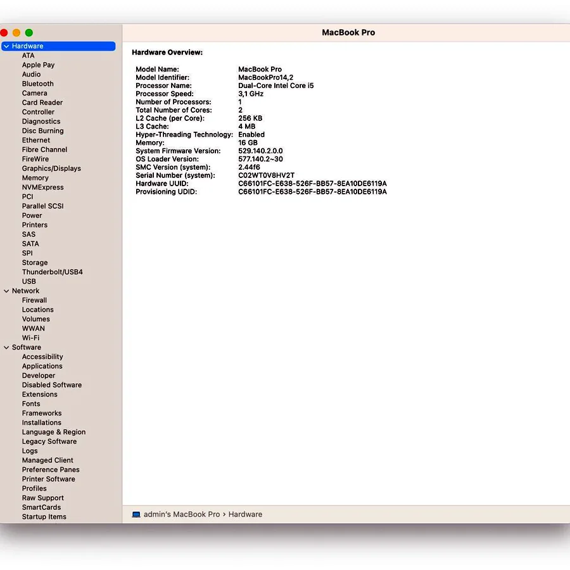Viewport: 570px width, 570px height.
Task: Select Locations under Network
Action: pyautogui.click(x=38, y=310)
